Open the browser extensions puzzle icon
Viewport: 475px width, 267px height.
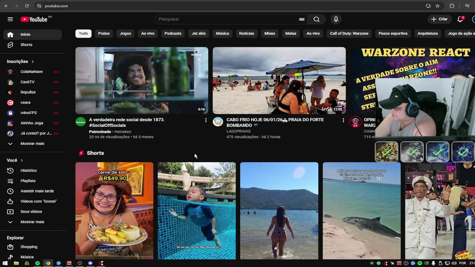click(452, 6)
